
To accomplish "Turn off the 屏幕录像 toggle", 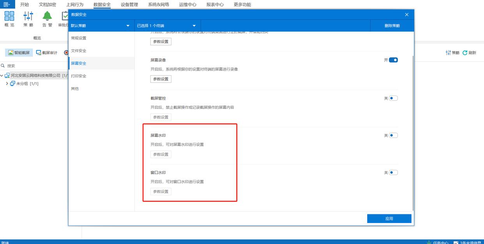I will pyautogui.click(x=393, y=60).
